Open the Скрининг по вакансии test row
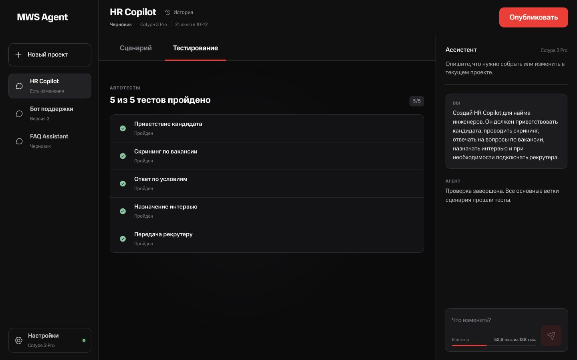This screenshot has height=360, width=577. [267, 156]
